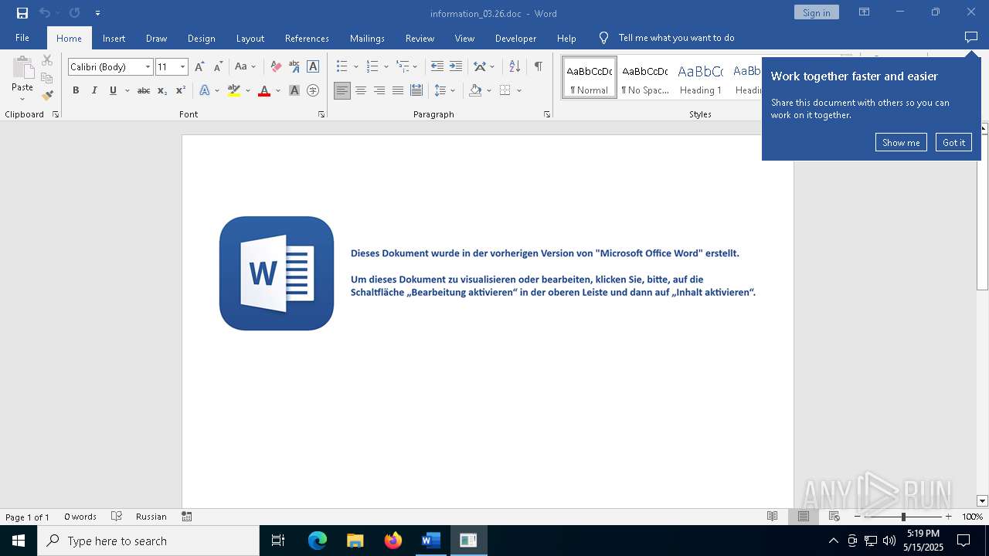Click the spelling proofing icon in status bar
This screenshot has width=989, height=556.
click(117, 517)
